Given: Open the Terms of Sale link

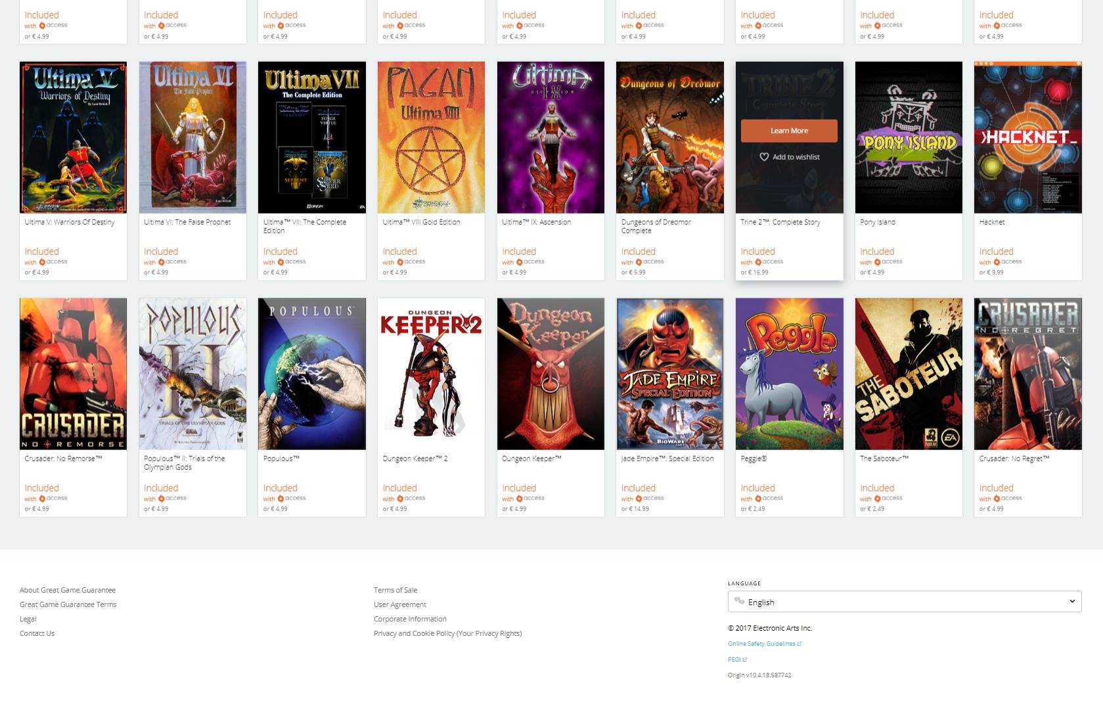Looking at the screenshot, I should [395, 590].
